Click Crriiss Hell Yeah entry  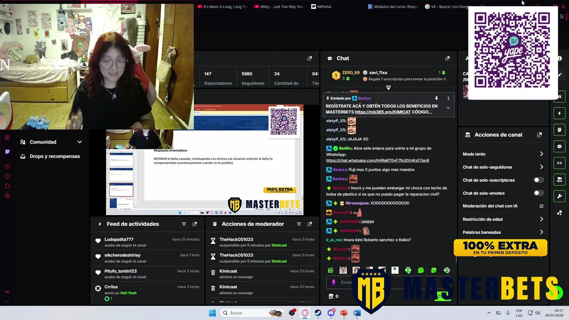click(148, 292)
